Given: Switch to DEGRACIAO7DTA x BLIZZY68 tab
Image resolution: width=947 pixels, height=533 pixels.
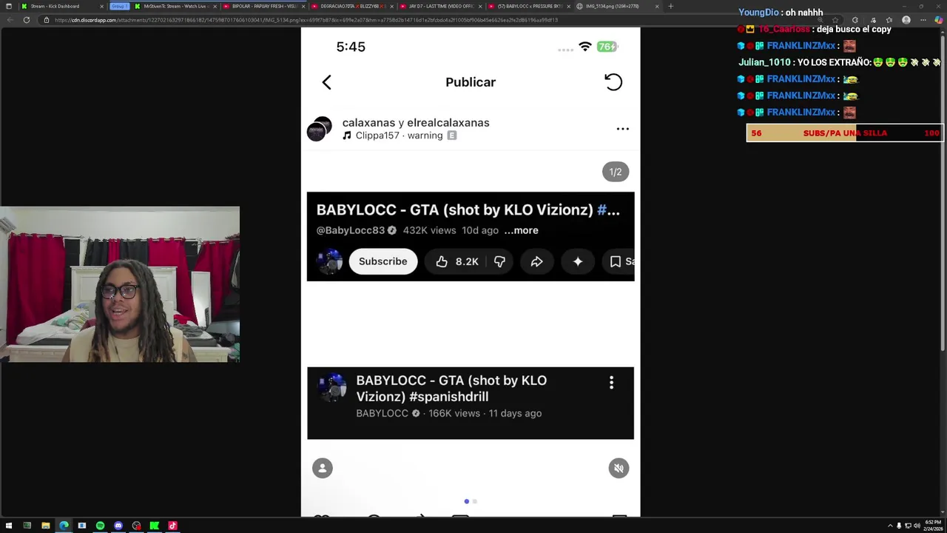Looking at the screenshot, I should click(x=351, y=6).
